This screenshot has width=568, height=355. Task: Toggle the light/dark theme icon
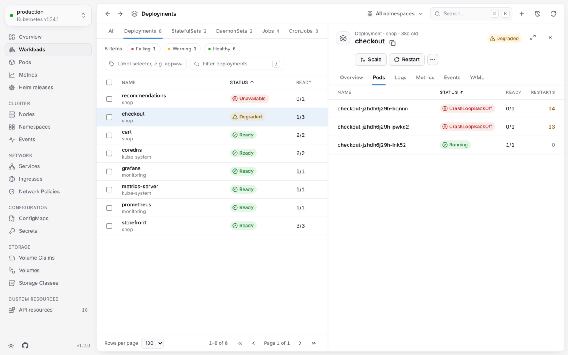click(x=11, y=346)
